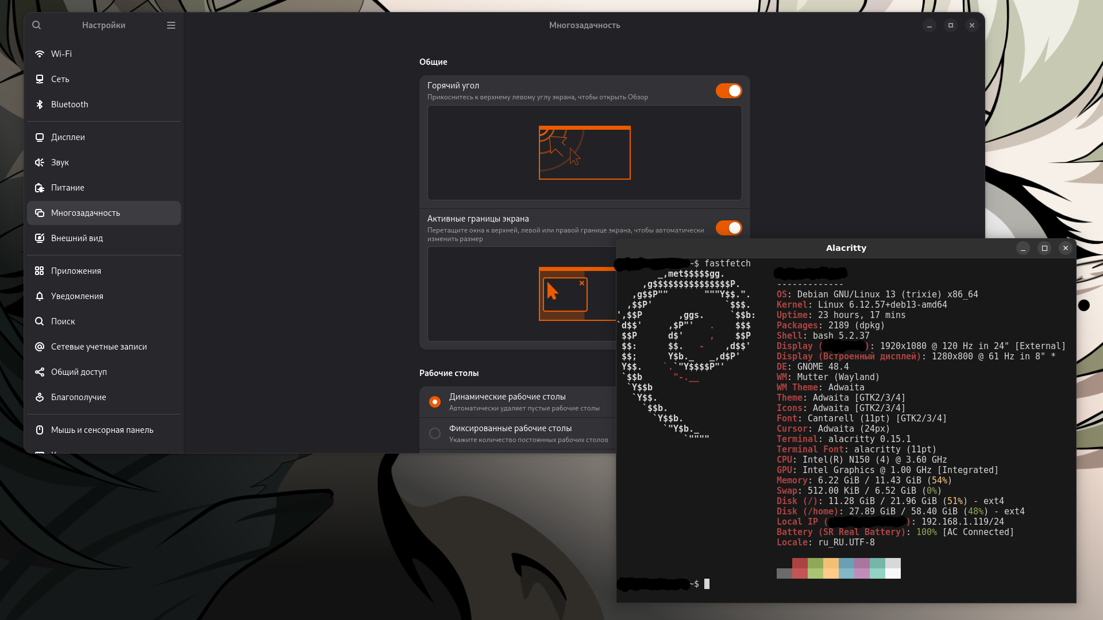Image resolution: width=1103 pixels, height=620 pixels.
Task: Go to Сетевые учетные записи section
Action: (x=99, y=347)
